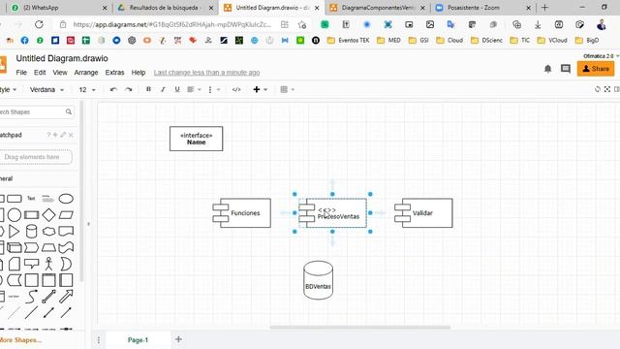Select the triangle shape in the palette
Viewport: 620px width, 349px height.
pos(14,231)
